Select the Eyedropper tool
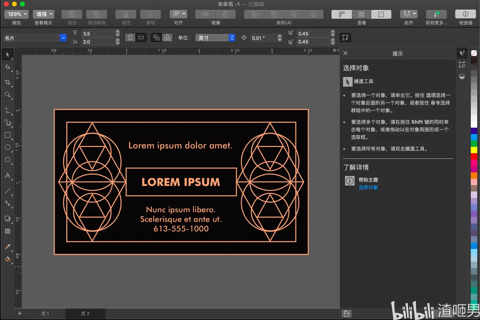 (x=7, y=247)
